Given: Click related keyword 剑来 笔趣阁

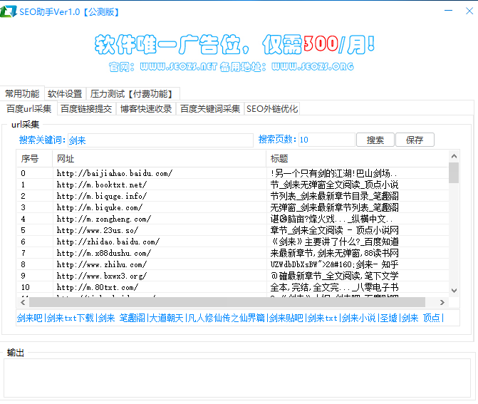Looking at the screenshot, I should (x=121, y=318).
